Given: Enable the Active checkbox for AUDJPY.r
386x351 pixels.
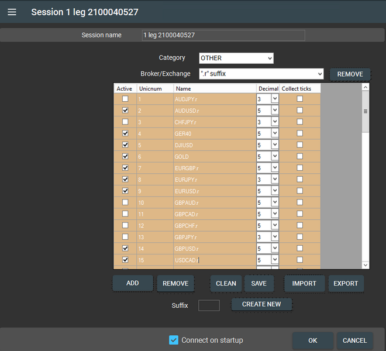Looking at the screenshot, I should click(x=125, y=99).
